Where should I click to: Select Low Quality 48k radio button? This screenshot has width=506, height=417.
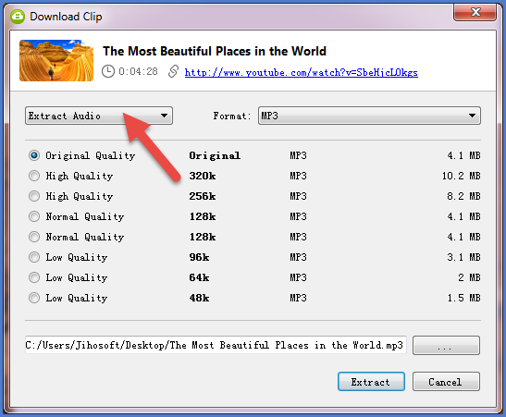34,298
